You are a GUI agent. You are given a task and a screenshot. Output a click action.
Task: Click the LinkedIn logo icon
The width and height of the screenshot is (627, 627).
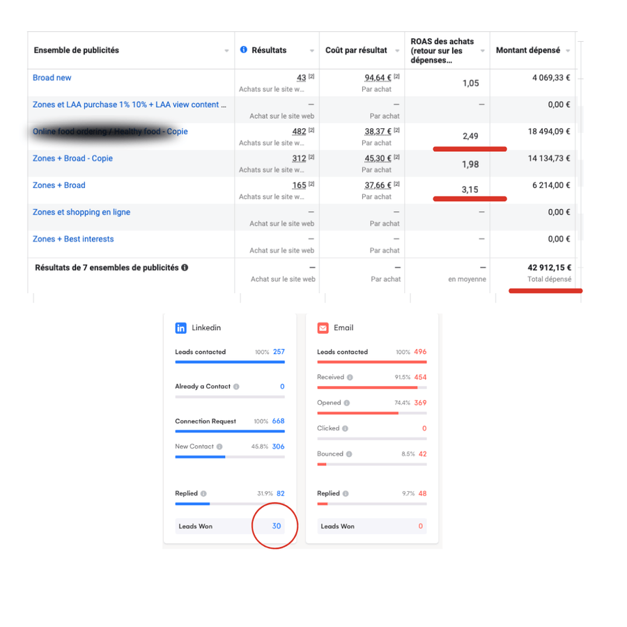[181, 327]
